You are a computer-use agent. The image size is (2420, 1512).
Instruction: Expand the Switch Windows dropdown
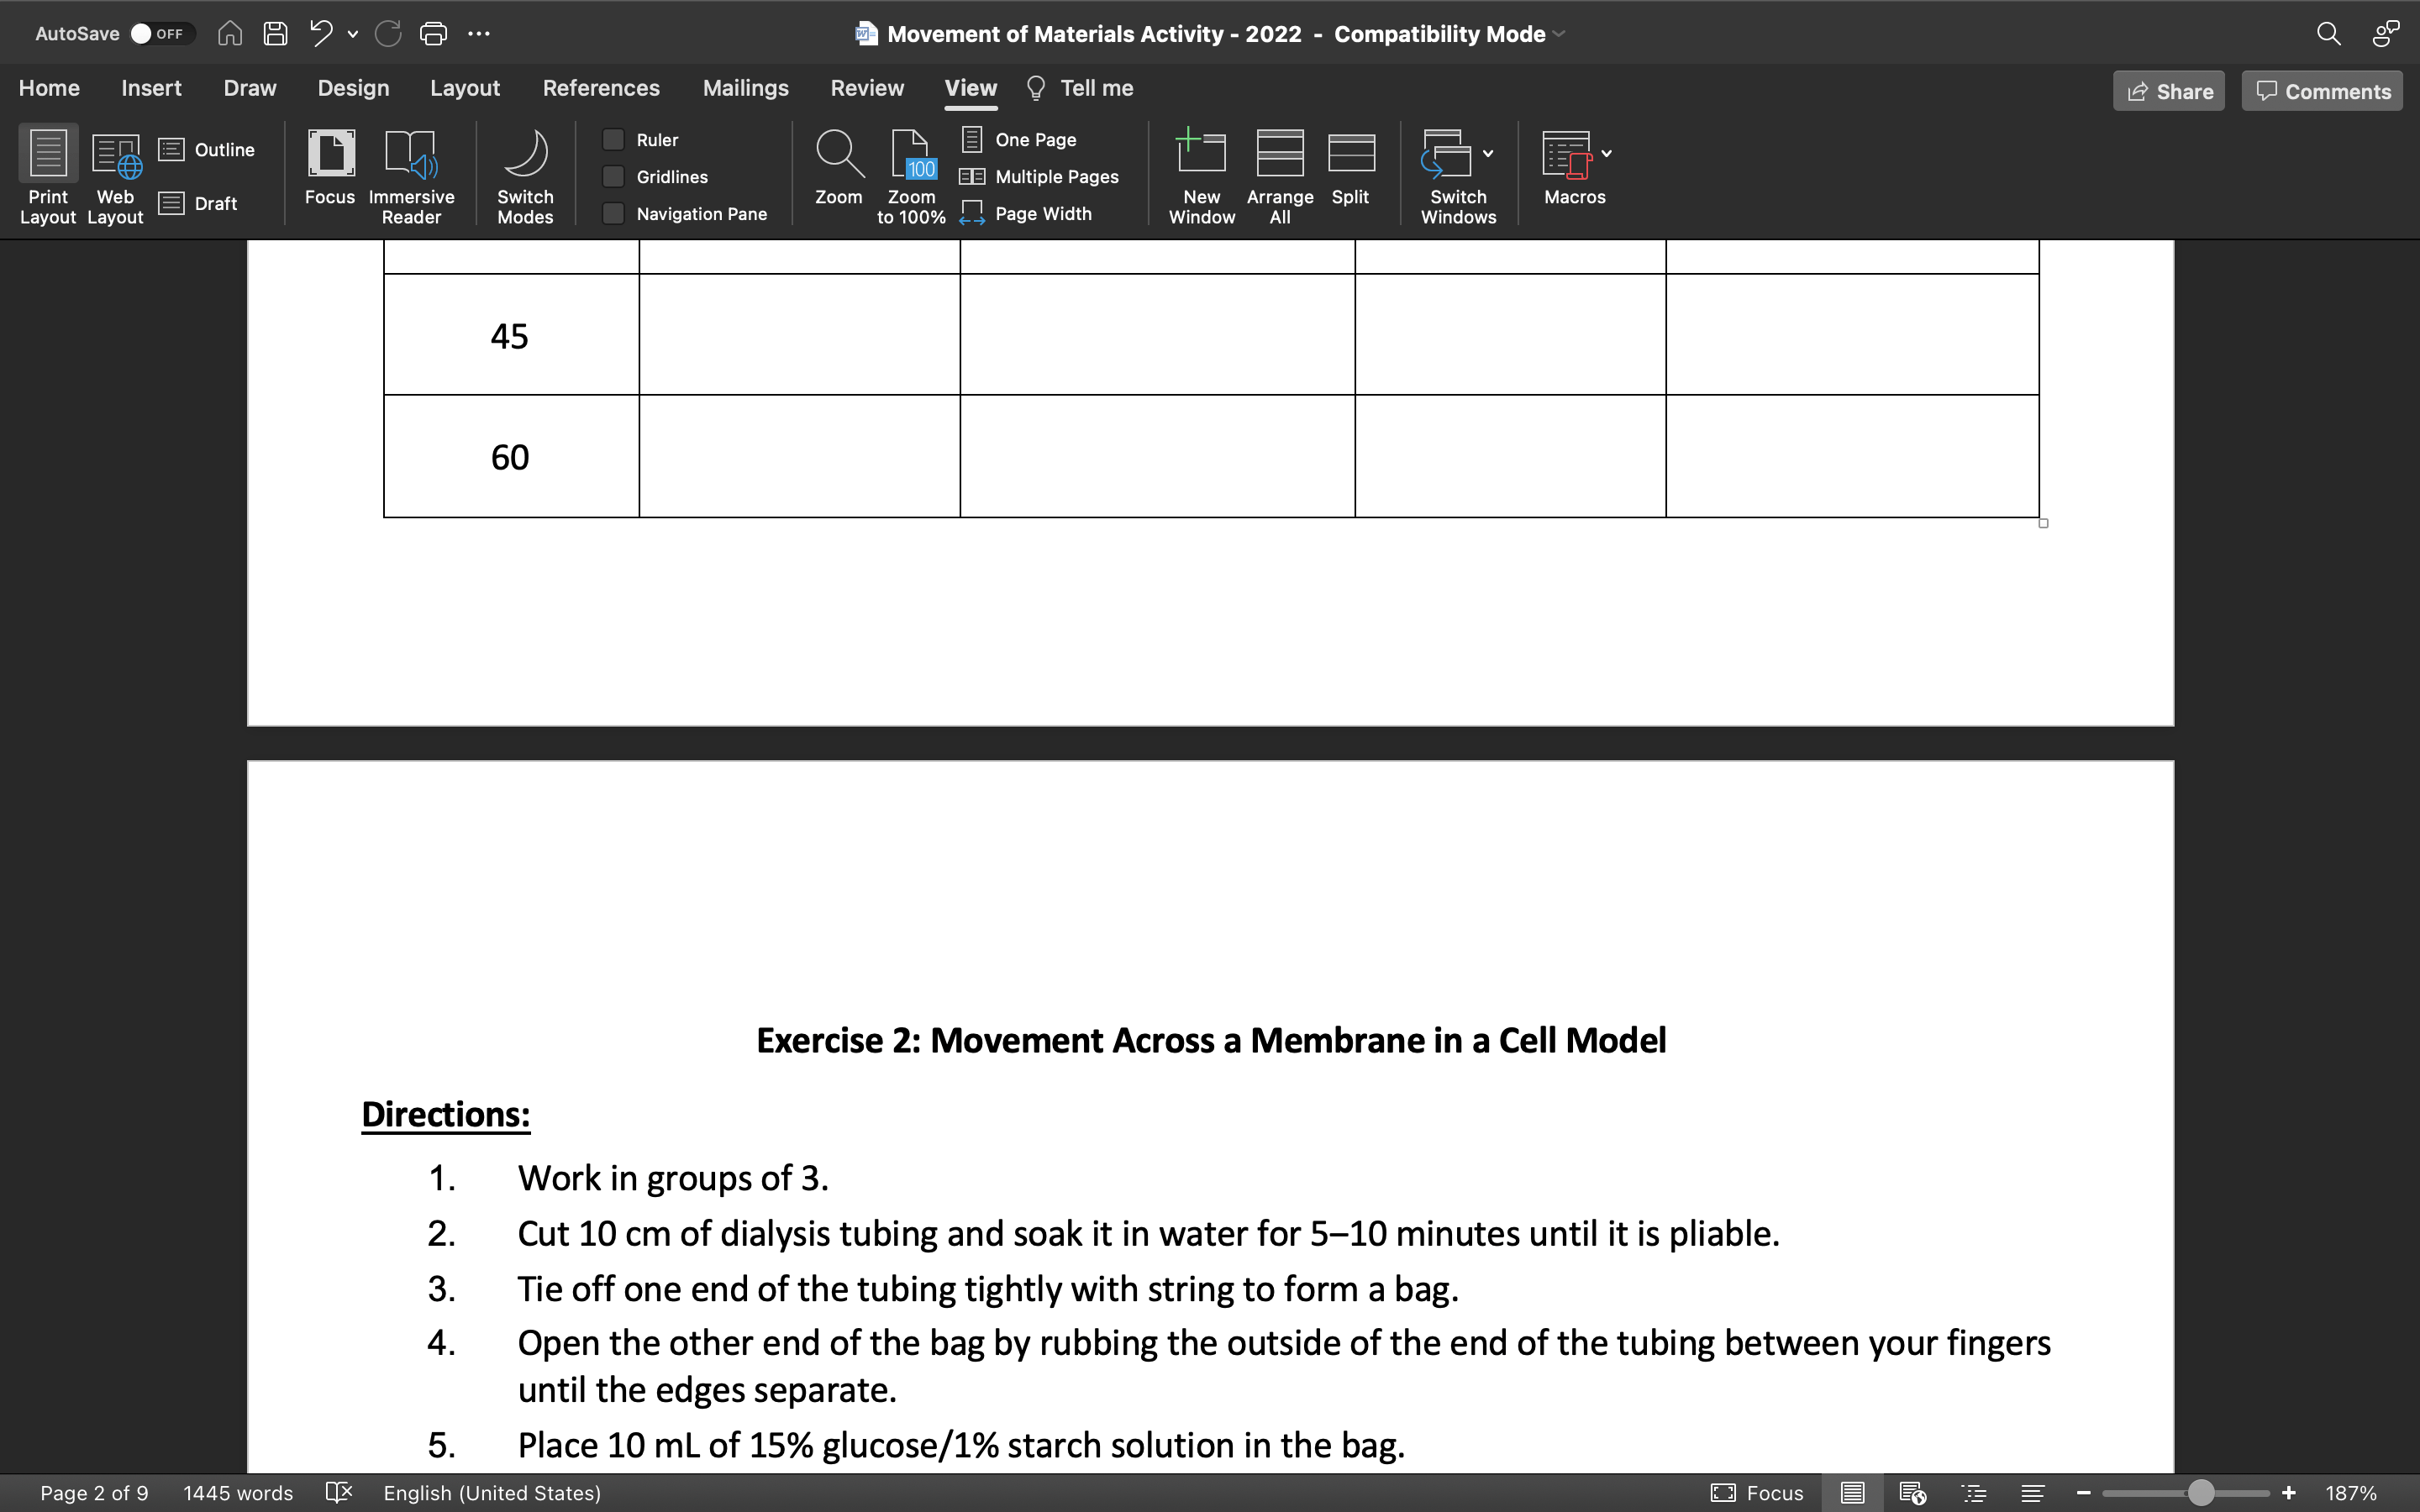pos(1488,151)
